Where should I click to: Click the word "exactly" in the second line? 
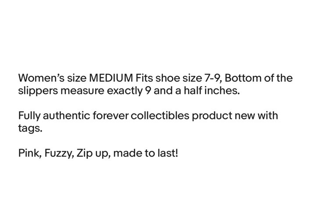tap(125, 91)
